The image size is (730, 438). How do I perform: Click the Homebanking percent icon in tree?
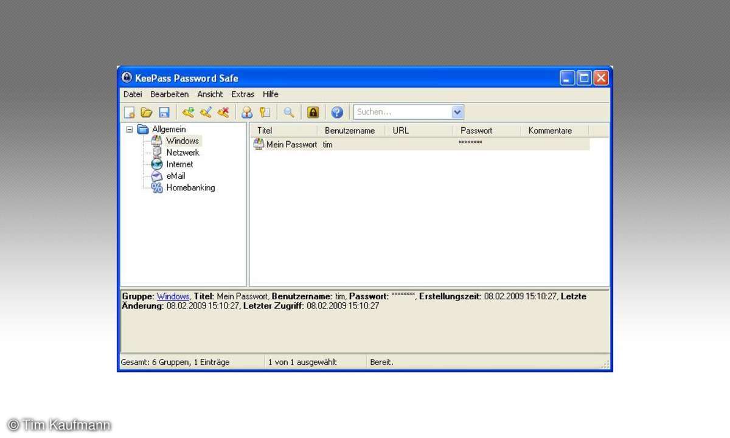tap(156, 187)
